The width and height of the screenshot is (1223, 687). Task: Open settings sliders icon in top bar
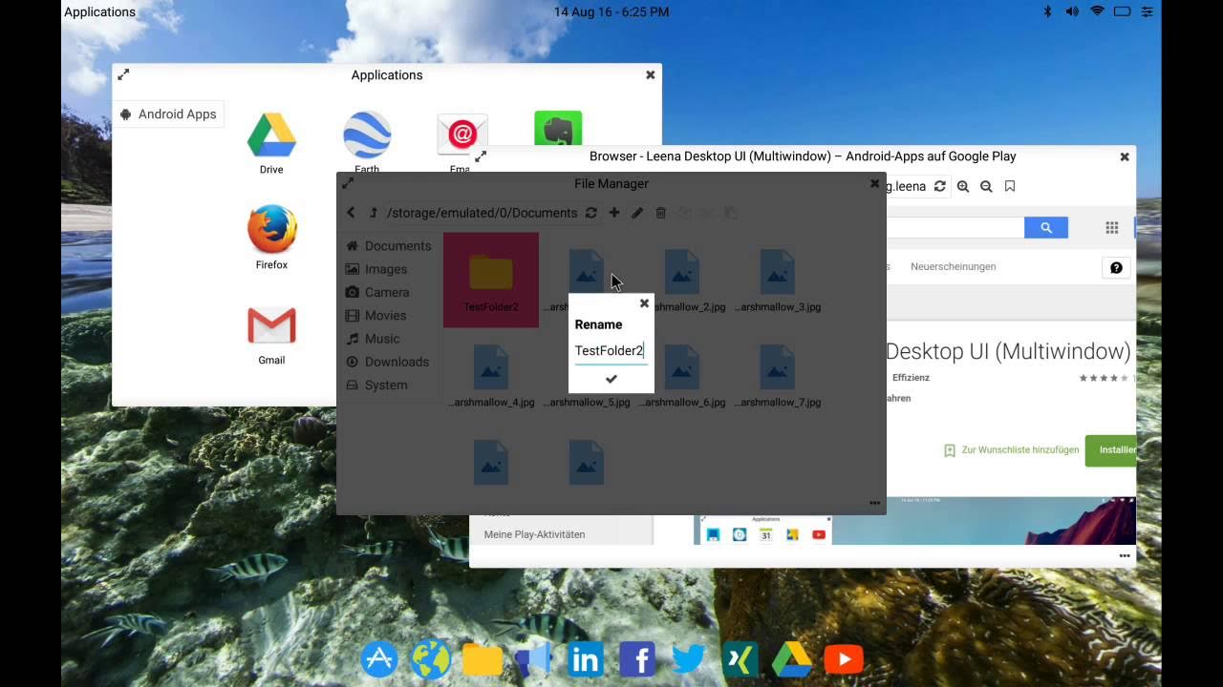point(1147,11)
